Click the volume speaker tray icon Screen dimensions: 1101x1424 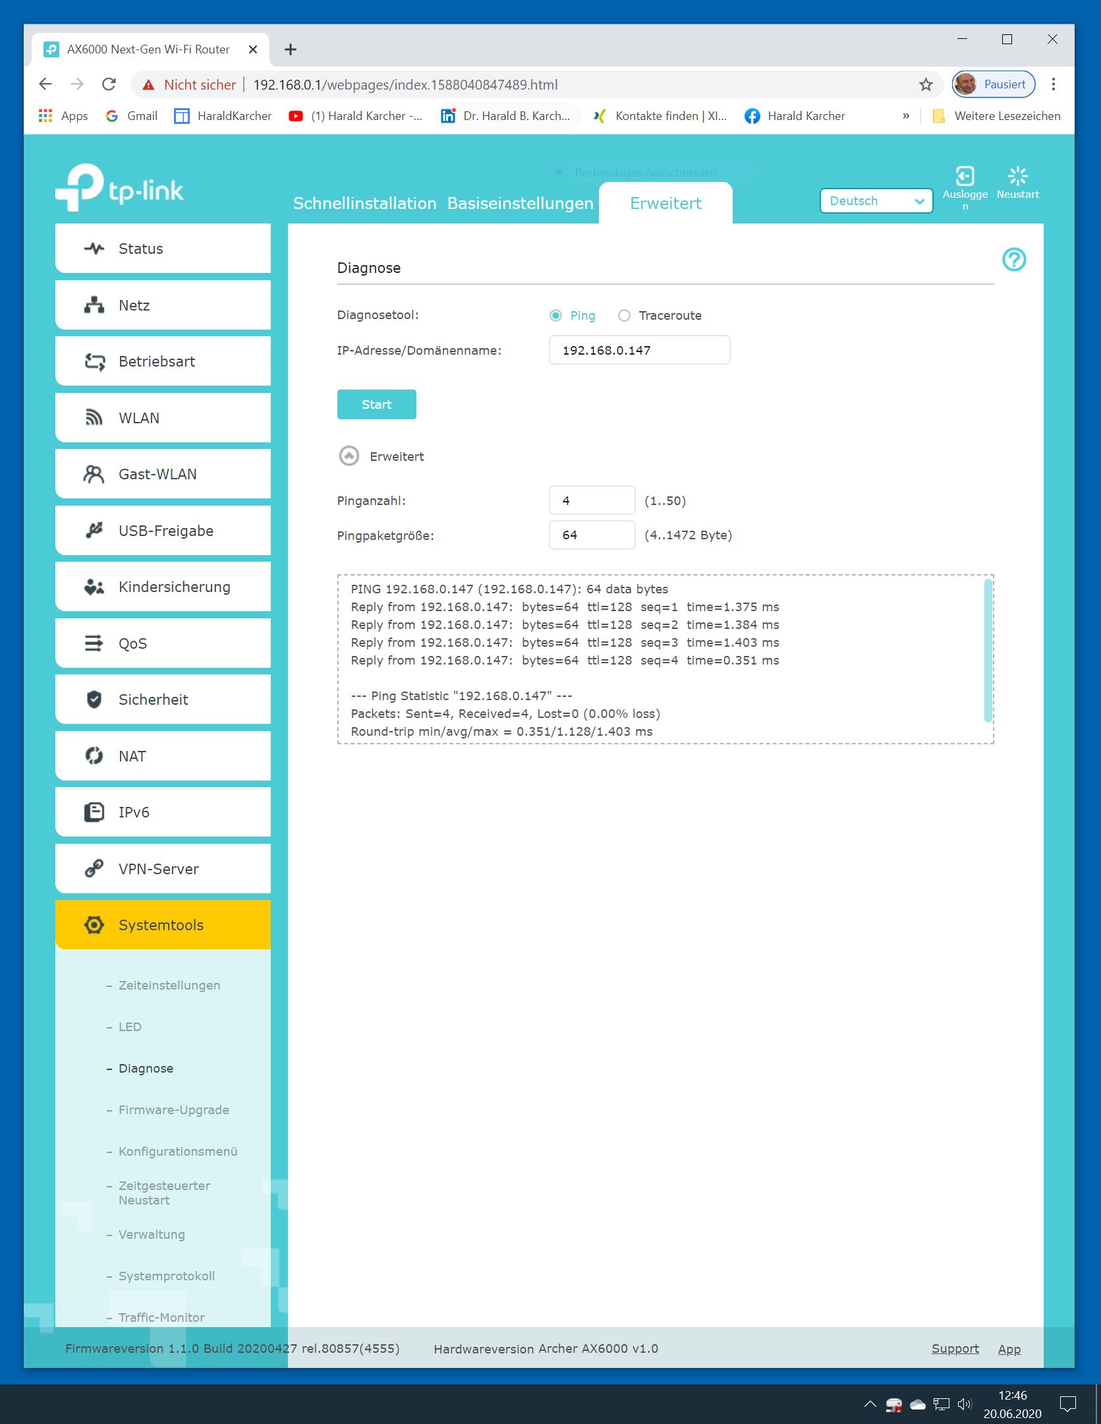point(965,1404)
